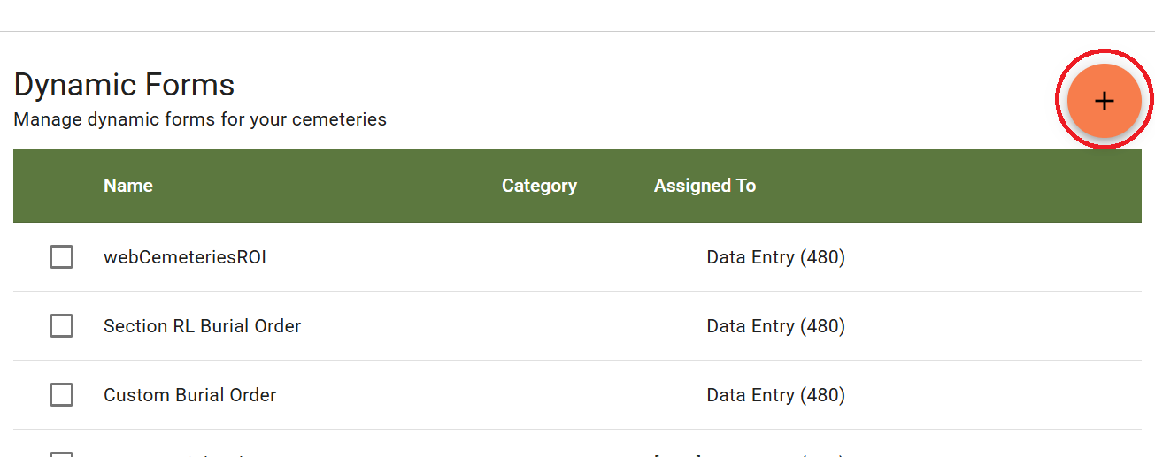Select the Custom Burial Order checkbox

pyautogui.click(x=61, y=395)
